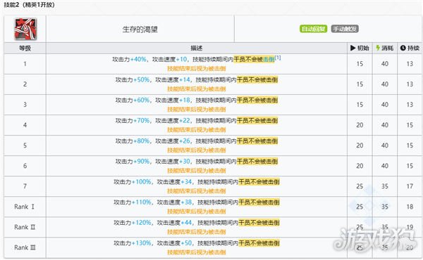
Task: Select the Rank Ⅰ row label
Action: pyautogui.click(x=24, y=207)
